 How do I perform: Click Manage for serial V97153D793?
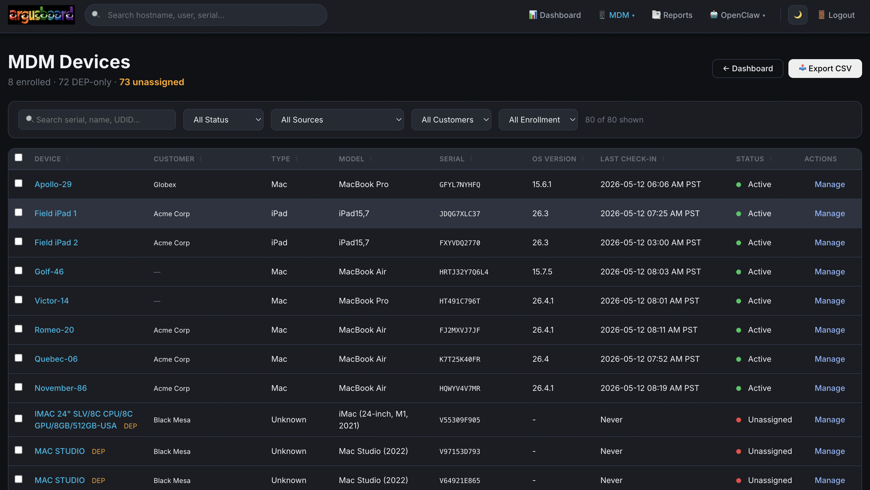pos(829,451)
